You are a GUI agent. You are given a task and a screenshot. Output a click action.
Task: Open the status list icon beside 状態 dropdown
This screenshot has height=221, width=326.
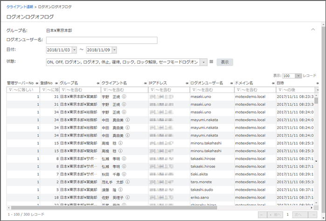point(211,62)
